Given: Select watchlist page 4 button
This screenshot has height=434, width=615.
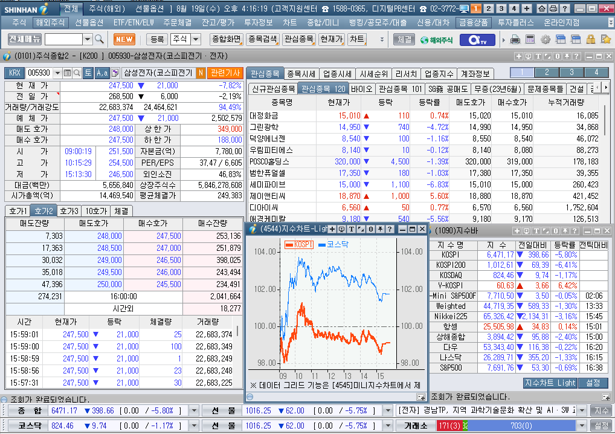Looking at the screenshot, I should [596, 72].
